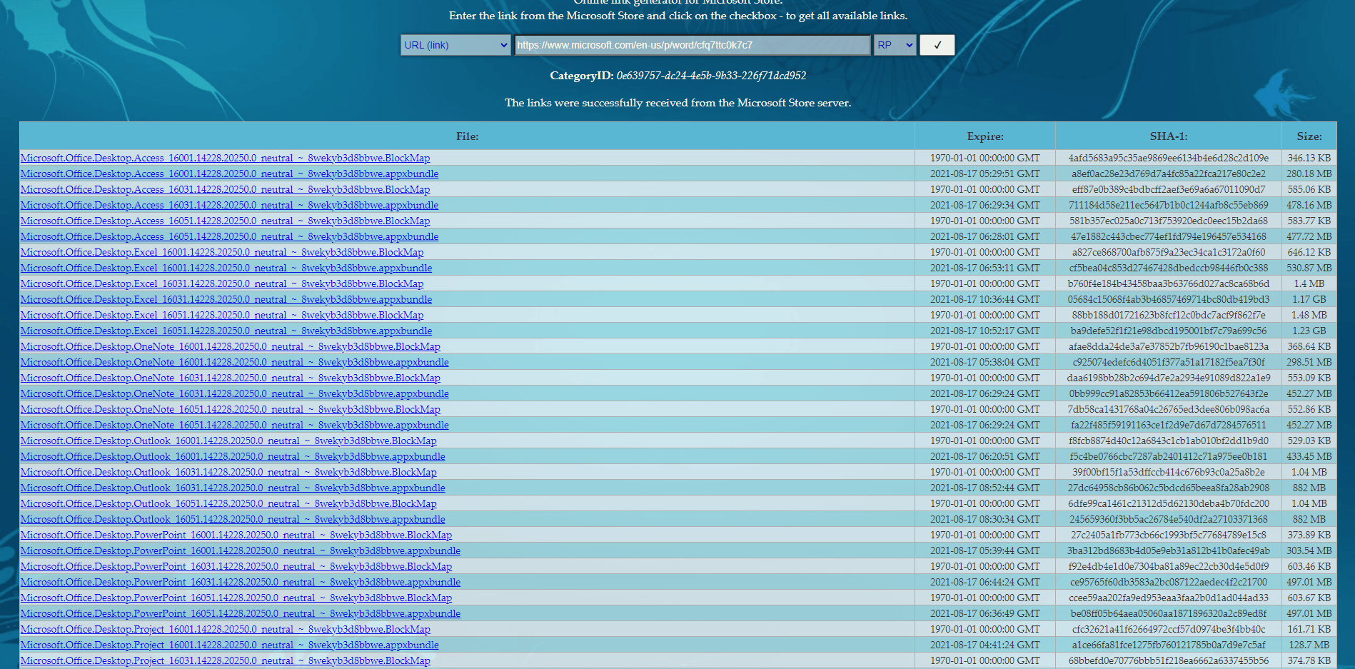The height and width of the screenshot is (669, 1355).
Task: Select size cell reading 1.17 GB
Action: click(x=1309, y=299)
